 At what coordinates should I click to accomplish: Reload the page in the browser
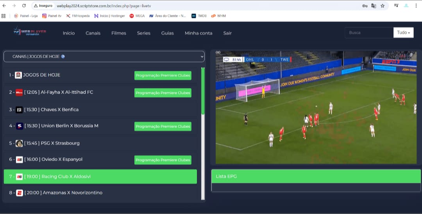(x=24, y=6)
